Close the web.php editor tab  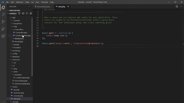68,7
